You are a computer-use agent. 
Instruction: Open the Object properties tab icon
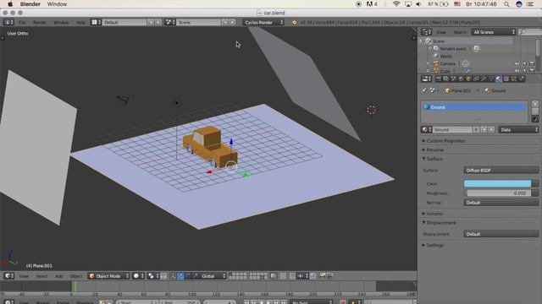[468, 79]
